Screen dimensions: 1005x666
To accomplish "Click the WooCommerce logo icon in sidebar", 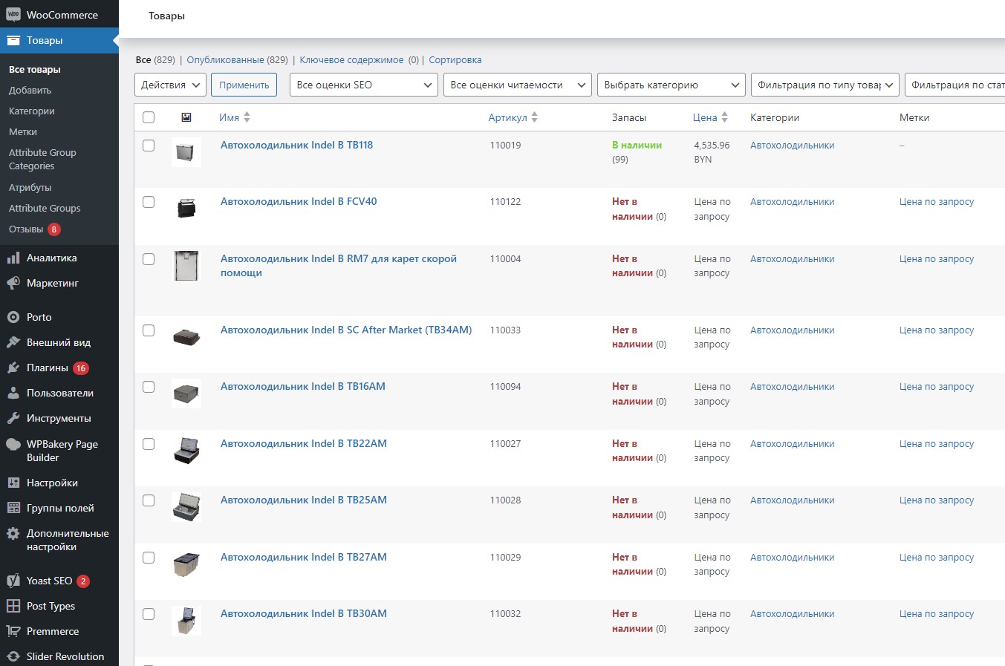I will (x=13, y=15).
